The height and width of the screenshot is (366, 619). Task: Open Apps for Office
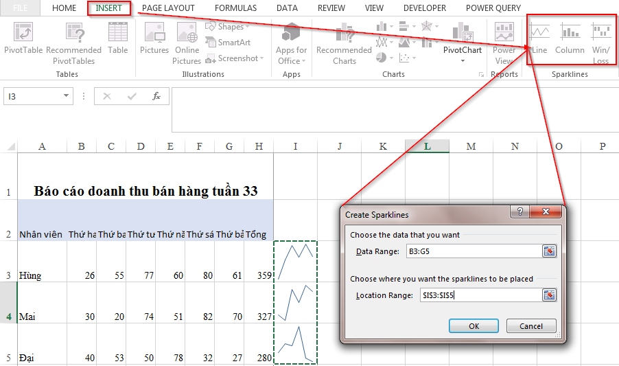[292, 43]
